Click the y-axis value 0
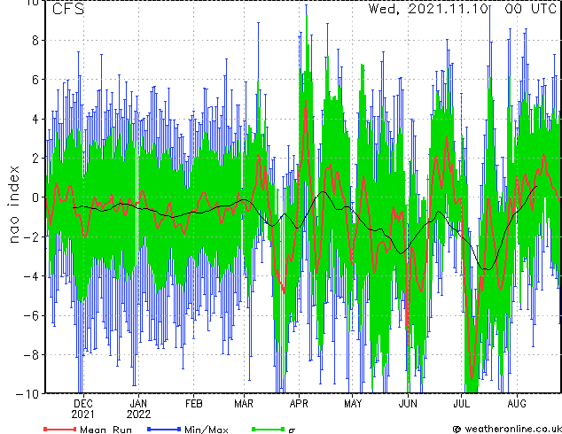This screenshot has width=562, height=434. 35,198
